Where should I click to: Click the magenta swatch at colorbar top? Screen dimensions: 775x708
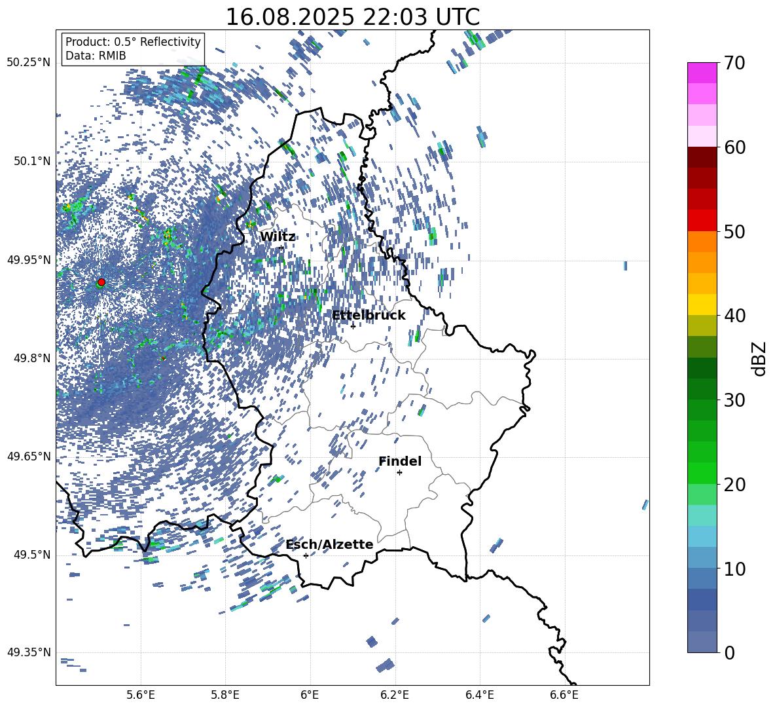point(702,73)
